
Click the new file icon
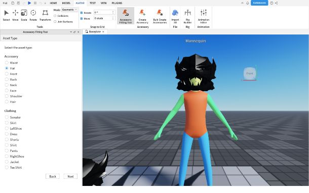click(13, 3)
